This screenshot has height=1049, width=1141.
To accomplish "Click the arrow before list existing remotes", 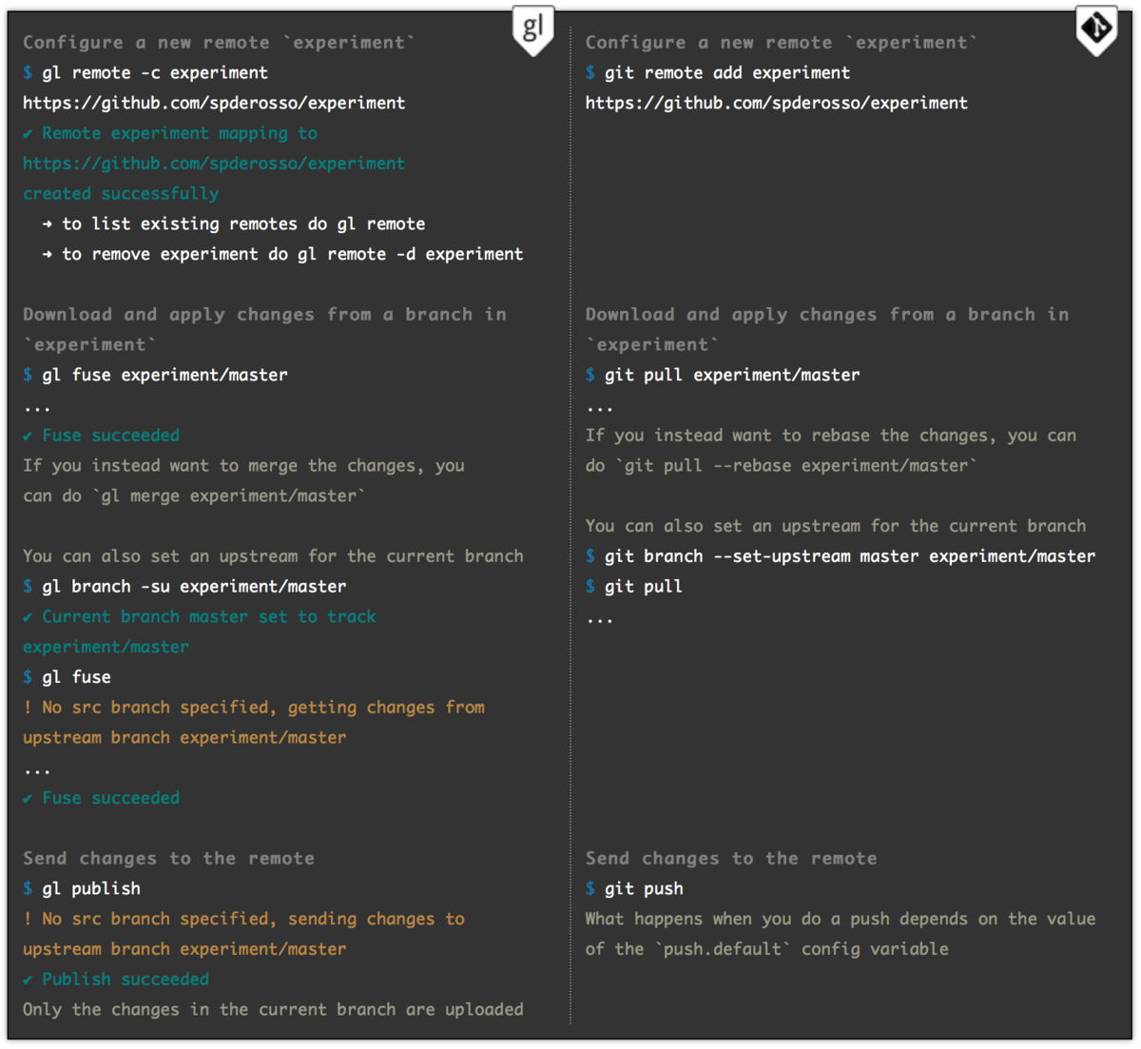I will [48, 224].
